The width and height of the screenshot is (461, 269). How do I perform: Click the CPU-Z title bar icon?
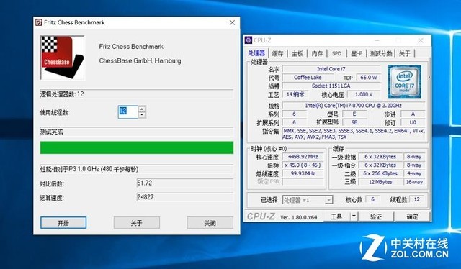pos(249,40)
